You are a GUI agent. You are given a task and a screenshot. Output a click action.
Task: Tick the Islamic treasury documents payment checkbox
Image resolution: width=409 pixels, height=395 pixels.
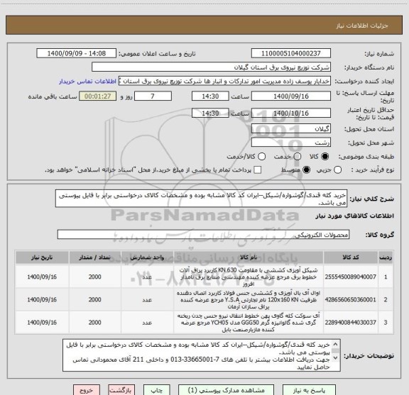coord(258,170)
